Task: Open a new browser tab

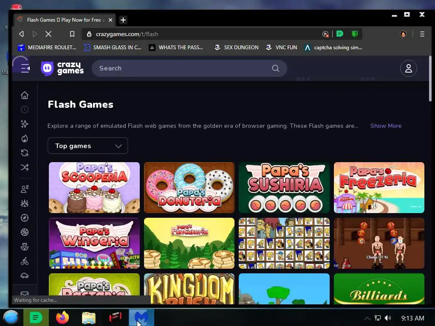Action: pyautogui.click(x=123, y=20)
